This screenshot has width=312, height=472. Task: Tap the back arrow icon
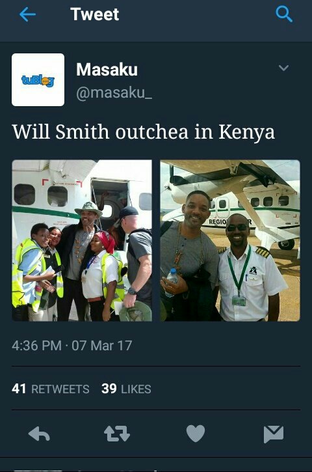click(27, 14)
